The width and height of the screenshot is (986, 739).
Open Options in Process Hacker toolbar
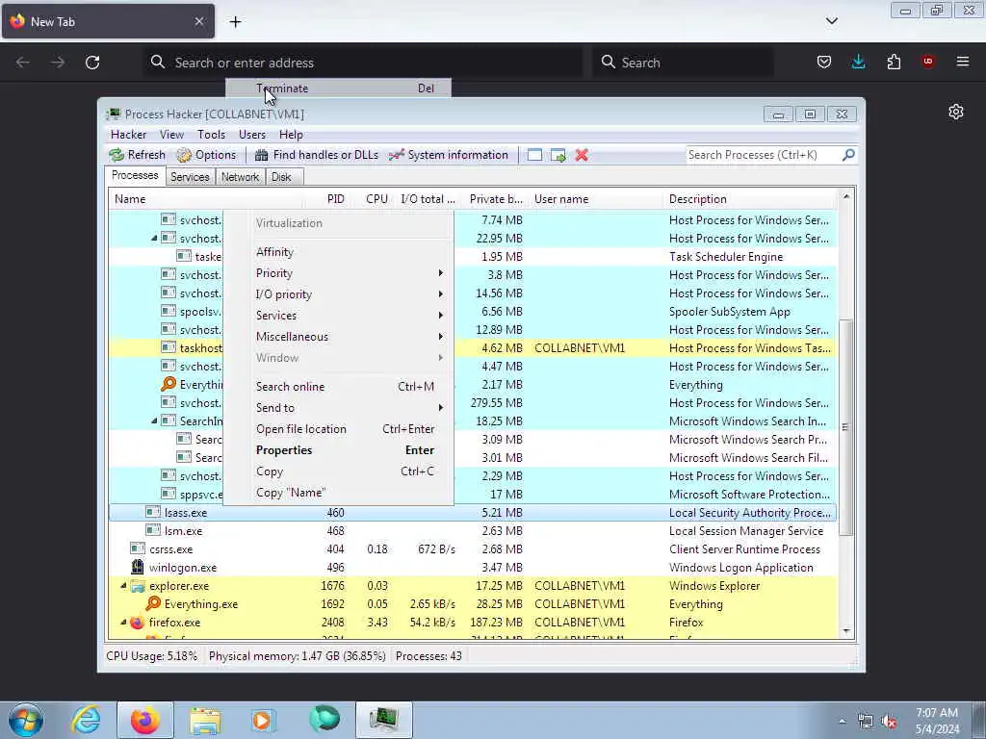206,155
